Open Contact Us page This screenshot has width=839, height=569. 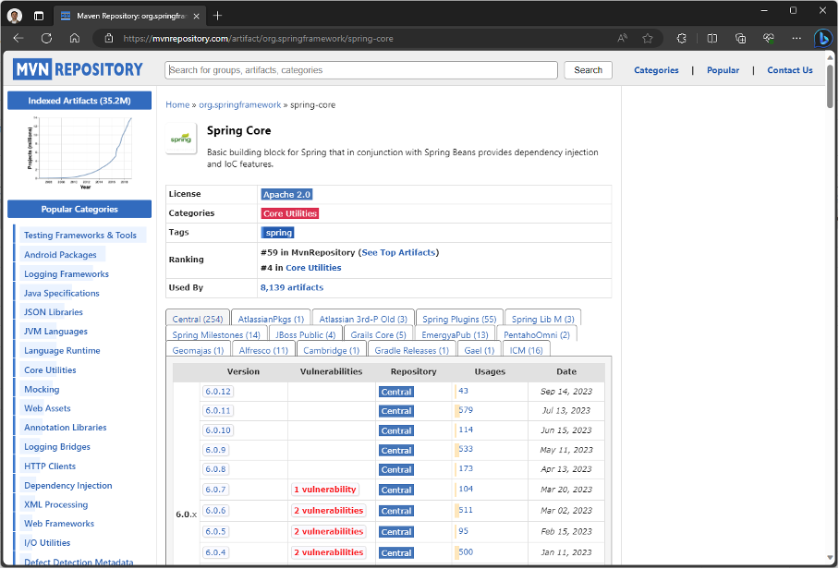click(x=790, y=70)
